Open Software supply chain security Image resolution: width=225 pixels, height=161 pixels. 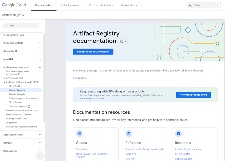24,98
